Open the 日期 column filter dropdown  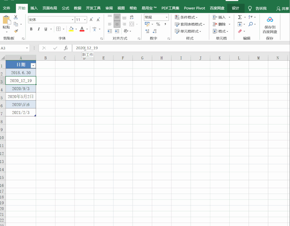pos(33,65)
